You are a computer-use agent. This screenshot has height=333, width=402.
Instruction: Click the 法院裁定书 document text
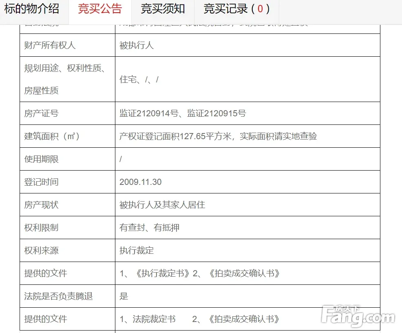pos(154,319)
